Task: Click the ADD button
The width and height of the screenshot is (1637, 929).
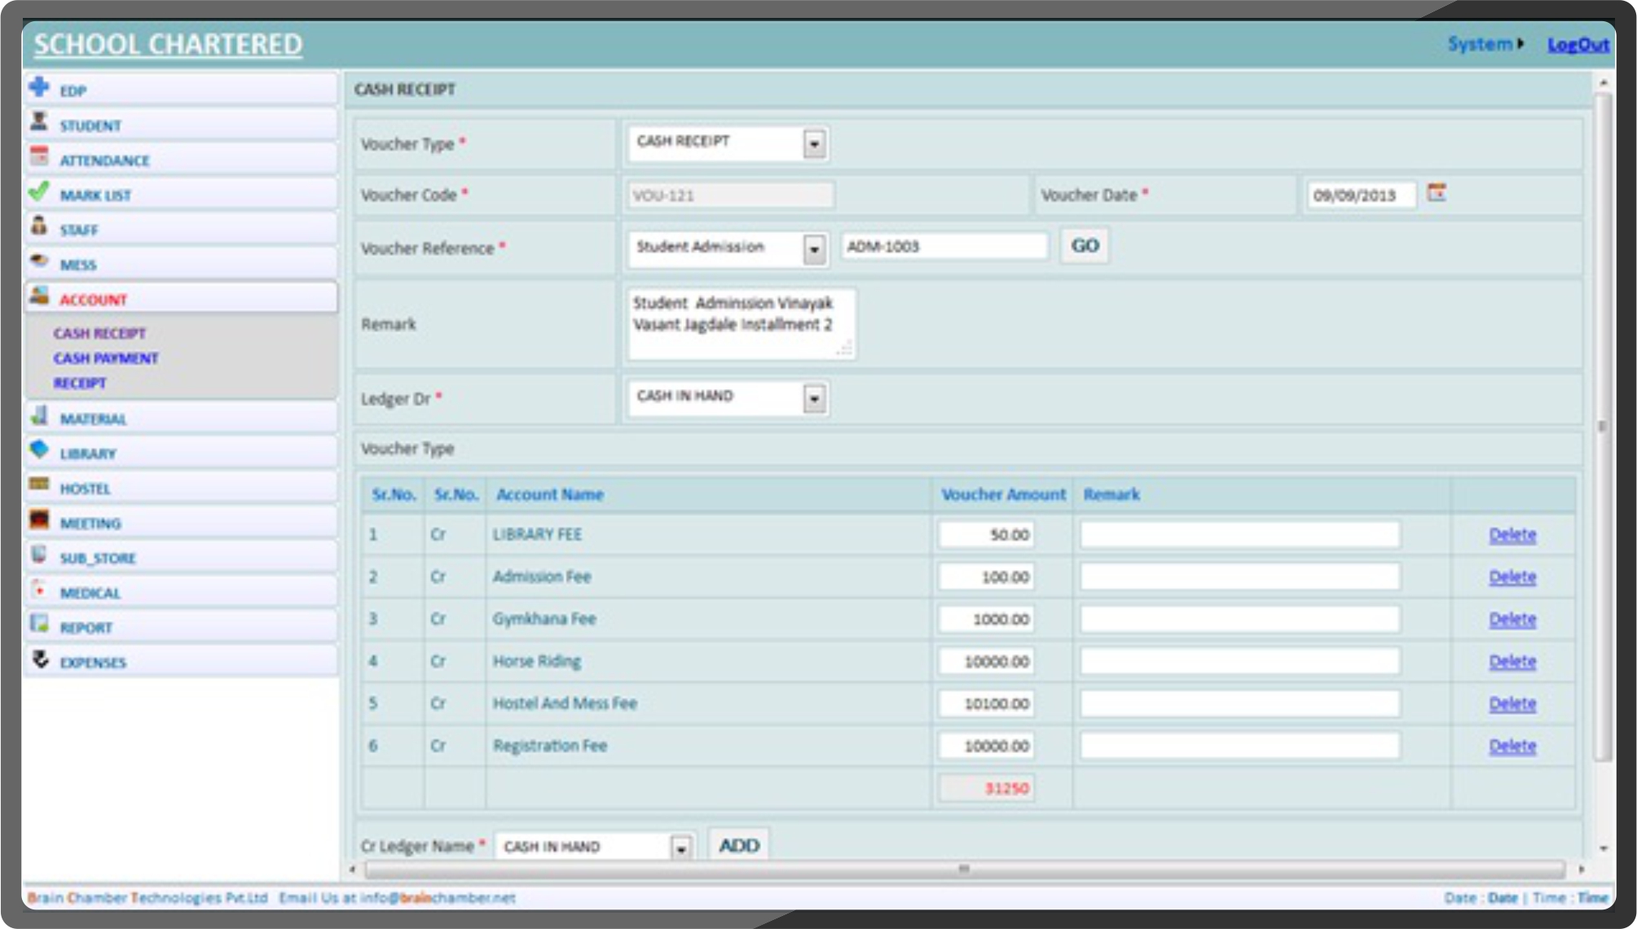Action: tap(739, 846)
